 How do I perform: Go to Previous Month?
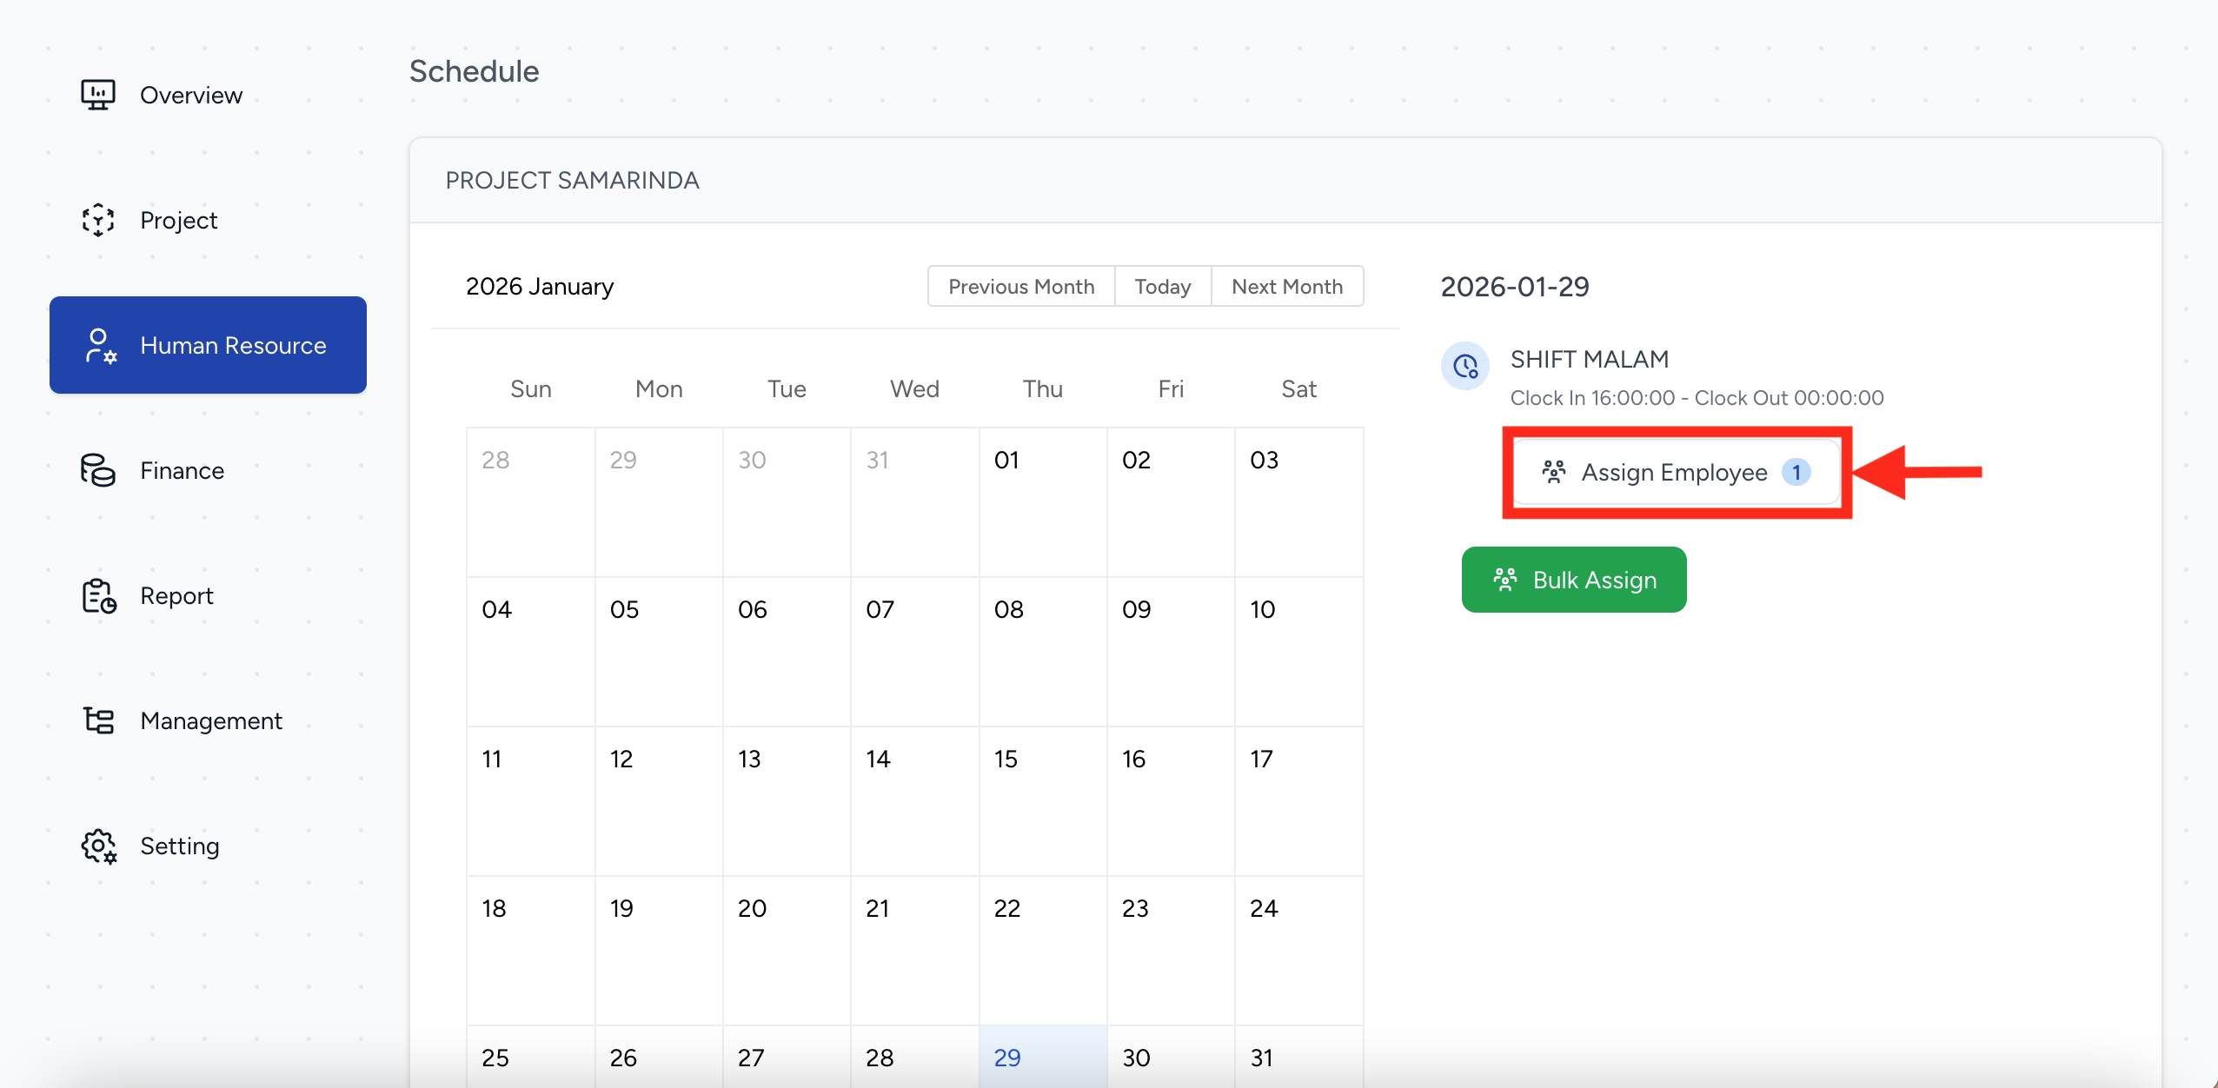1021,287
